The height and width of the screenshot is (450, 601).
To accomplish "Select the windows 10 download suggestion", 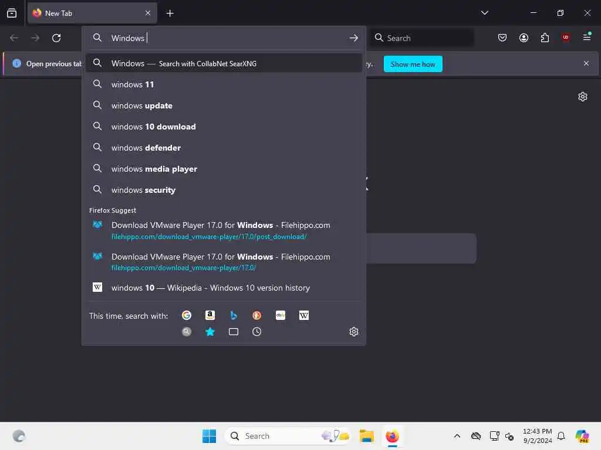I will (224, 127).
